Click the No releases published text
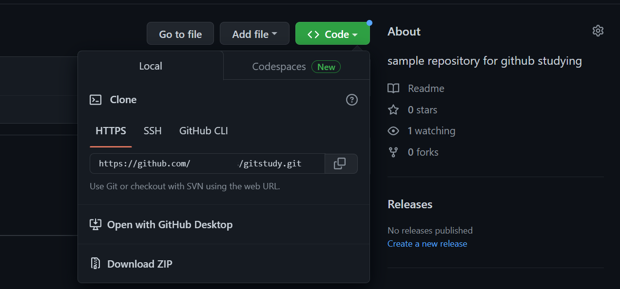 point(430,230)
